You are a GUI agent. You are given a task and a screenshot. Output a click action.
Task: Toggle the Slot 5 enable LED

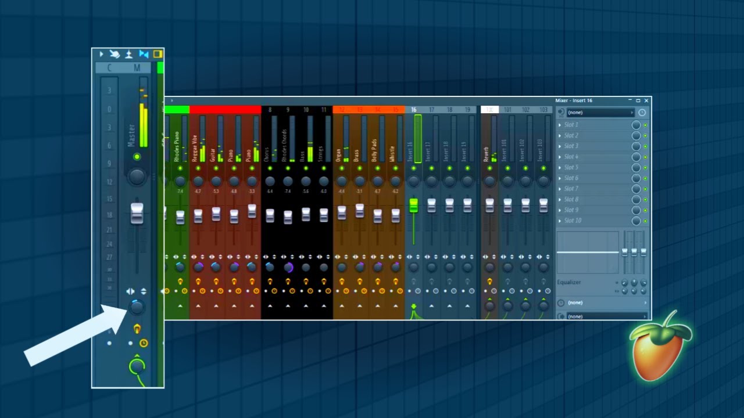pos(645,168)
